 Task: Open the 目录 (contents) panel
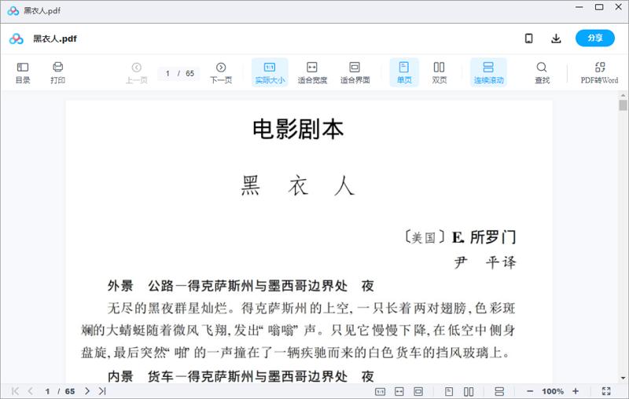coord(23,72)
